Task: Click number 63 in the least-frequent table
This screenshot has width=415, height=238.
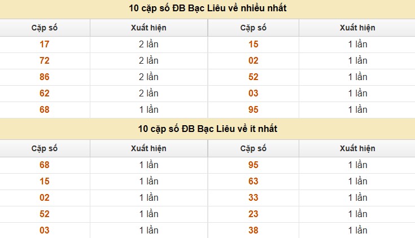Action: pos(254,181)
